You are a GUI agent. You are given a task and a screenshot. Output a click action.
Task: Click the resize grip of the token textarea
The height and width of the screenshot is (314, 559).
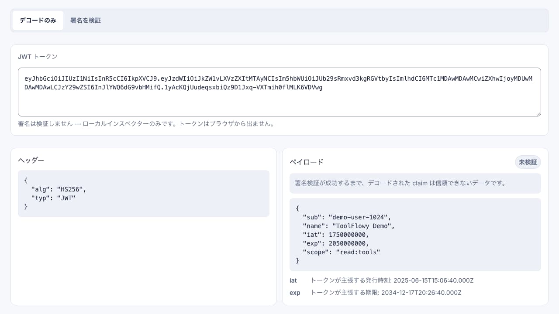(538, 113)
